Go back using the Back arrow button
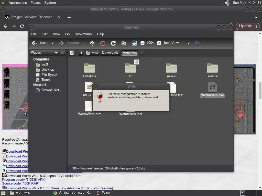This screenshot has height=196, width=262. (40, 43)
